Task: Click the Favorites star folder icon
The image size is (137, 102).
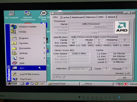Action: coord(14,43)
